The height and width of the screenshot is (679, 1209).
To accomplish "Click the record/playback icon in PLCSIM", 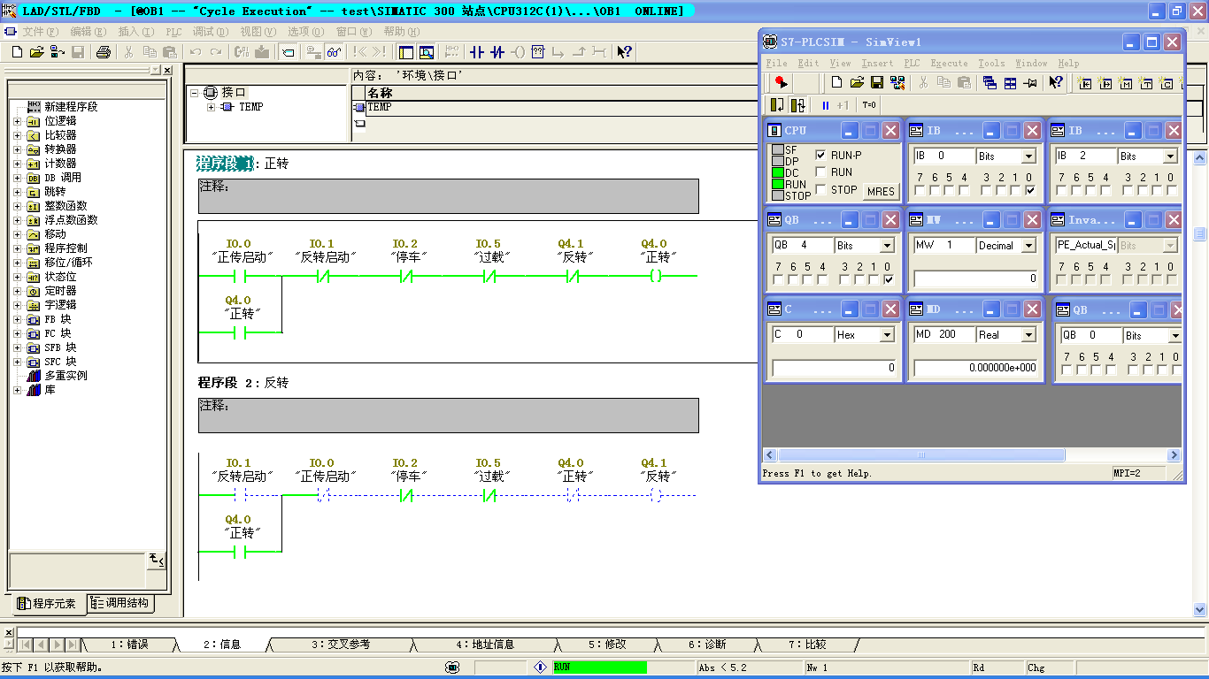I will (x=781, y=82).
